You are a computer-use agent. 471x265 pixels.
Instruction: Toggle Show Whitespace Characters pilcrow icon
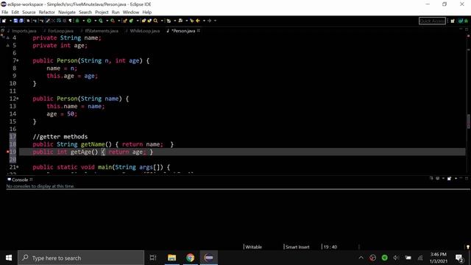[70, 21]
